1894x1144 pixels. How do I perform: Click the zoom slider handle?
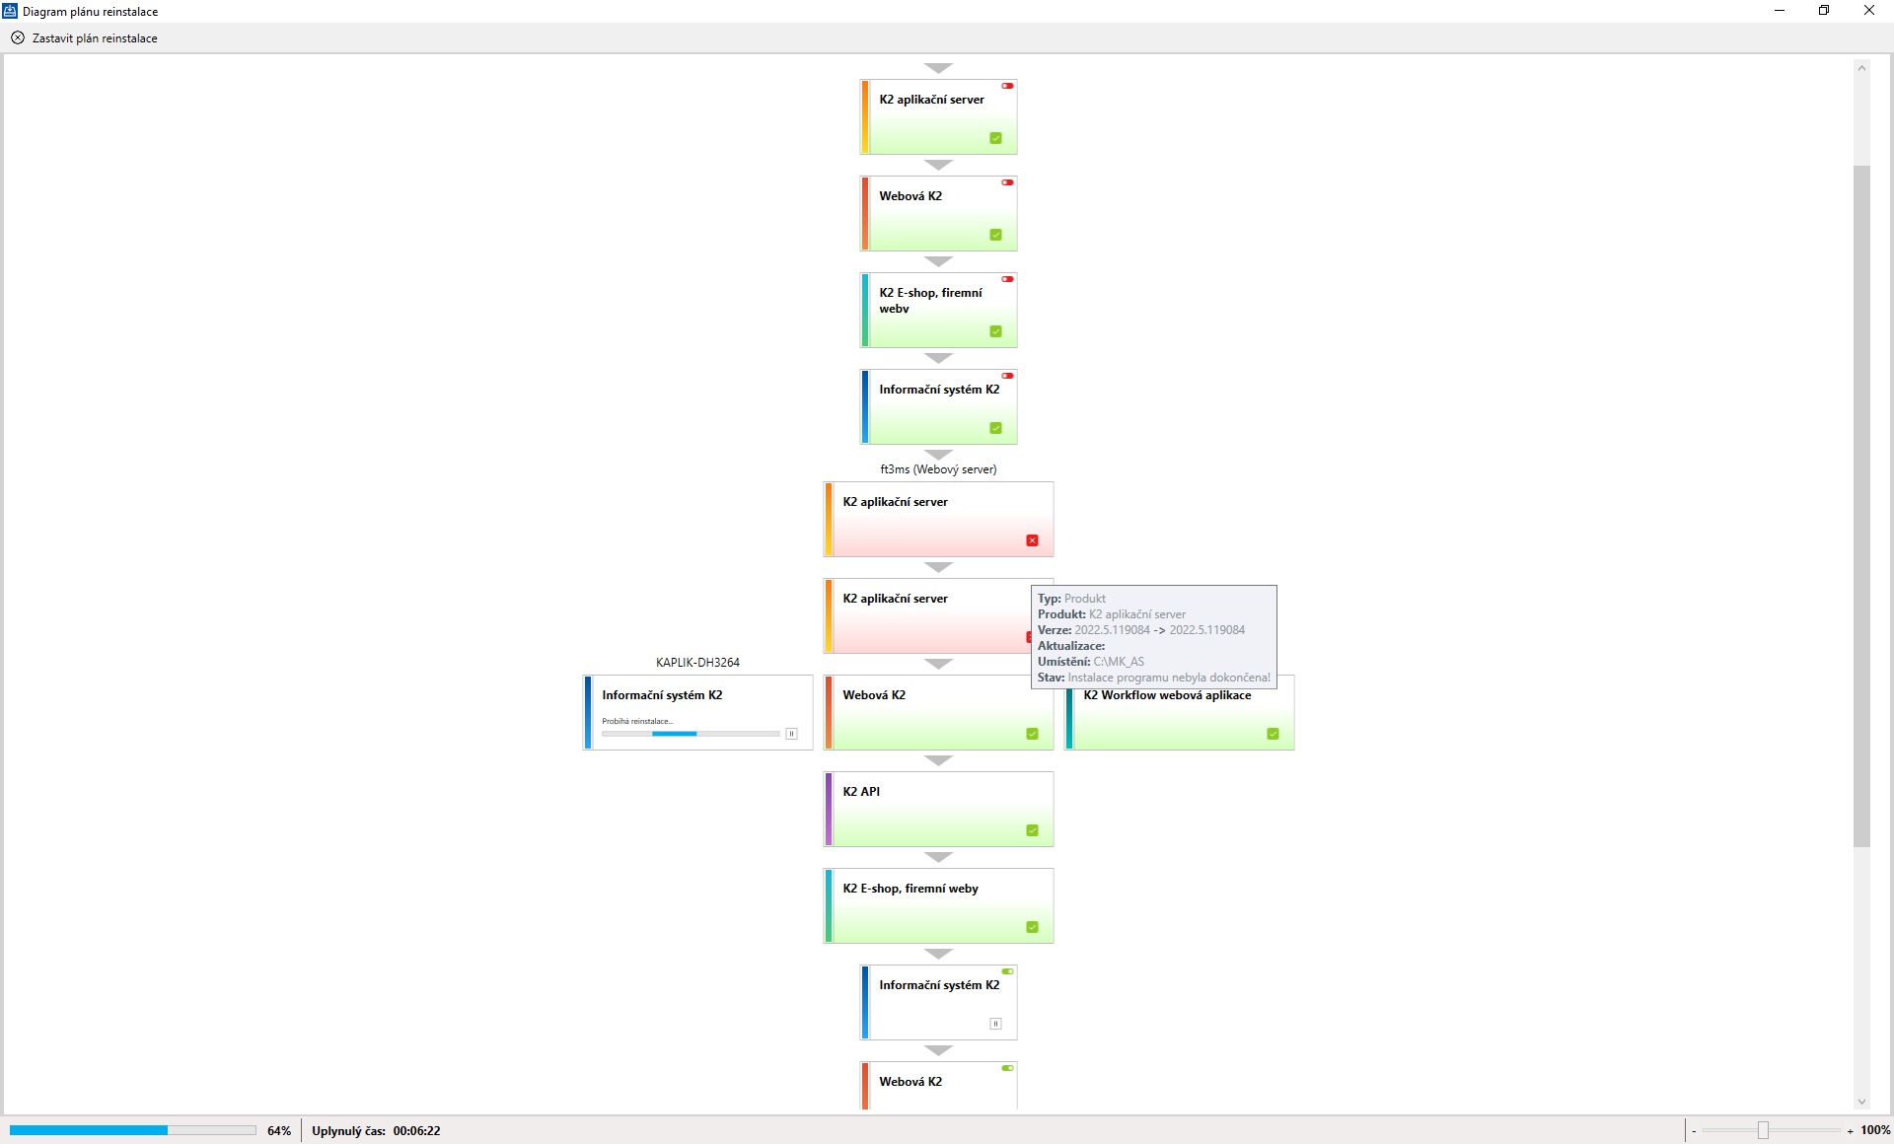[1763, 1130]
